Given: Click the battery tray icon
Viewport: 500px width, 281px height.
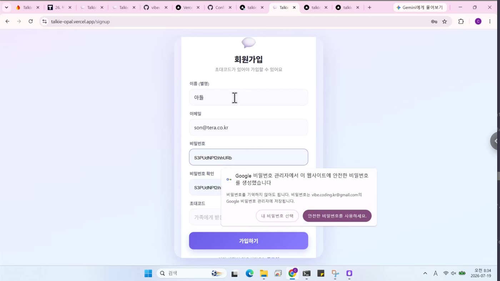Looking at the screenshot, I should [462, 273].
